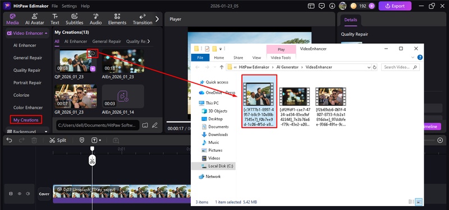Select the AIEn_2026_01_14 creation thumbnail

pos(123,96)
